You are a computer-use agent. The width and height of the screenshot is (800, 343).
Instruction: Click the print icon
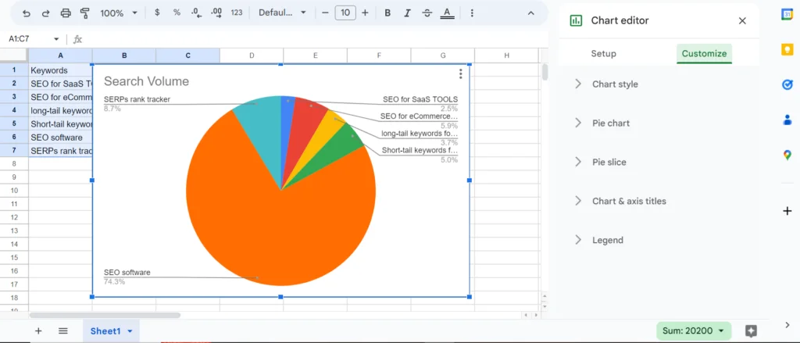(66, 13)
